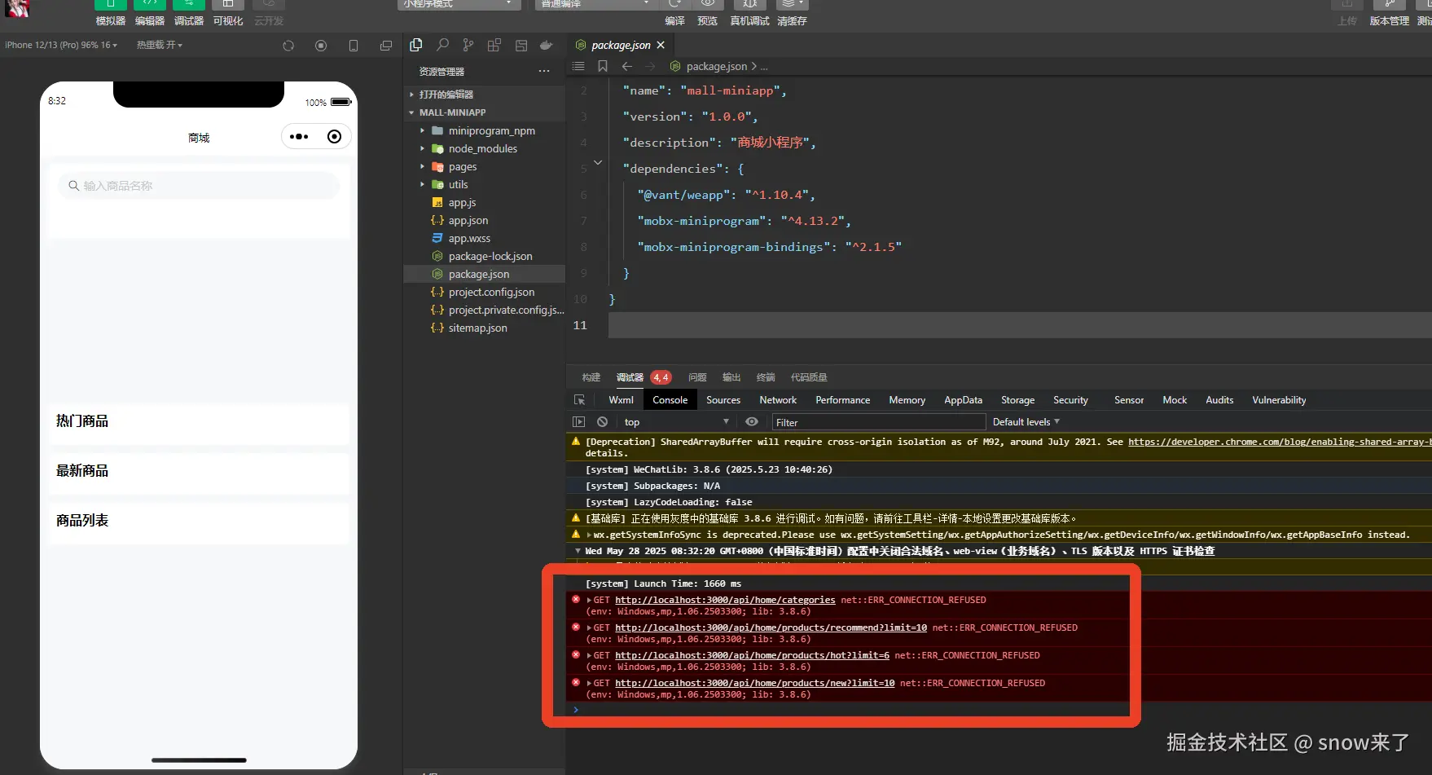The width and height of the screenshot is (1432, 775).
Task: Open the 小程序模式 mode dropdown
Action: 459,4
